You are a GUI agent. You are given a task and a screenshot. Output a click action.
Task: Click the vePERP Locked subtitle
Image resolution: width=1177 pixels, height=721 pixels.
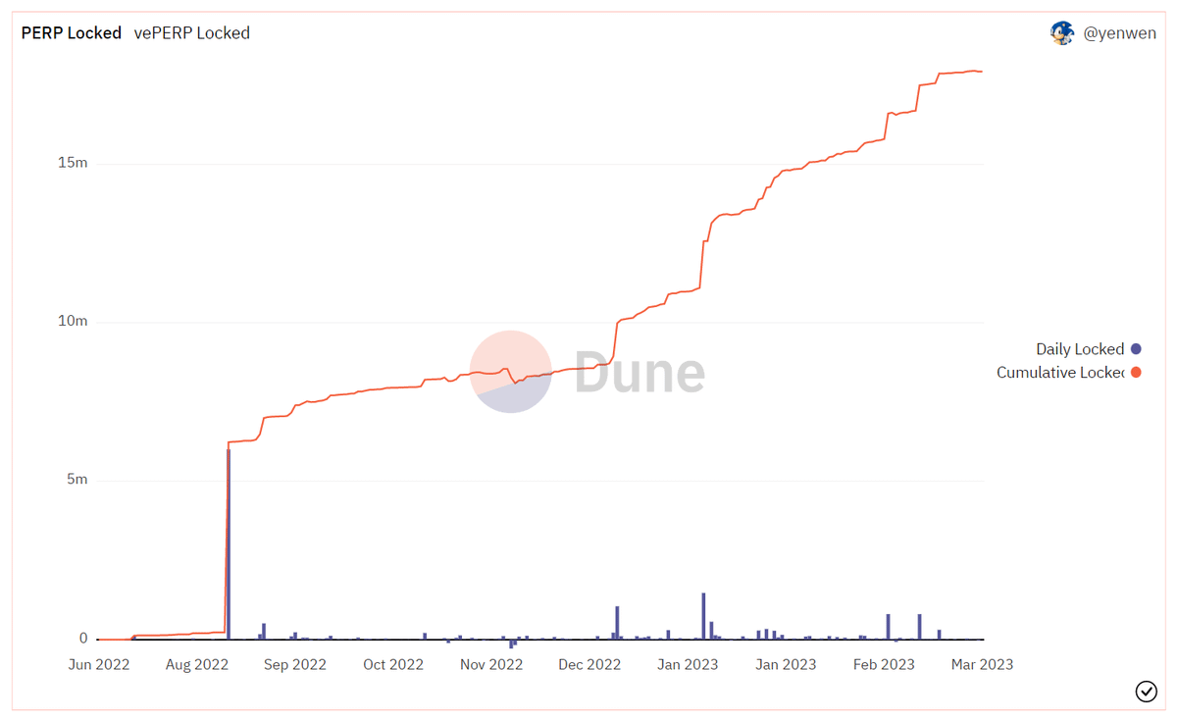192,33
